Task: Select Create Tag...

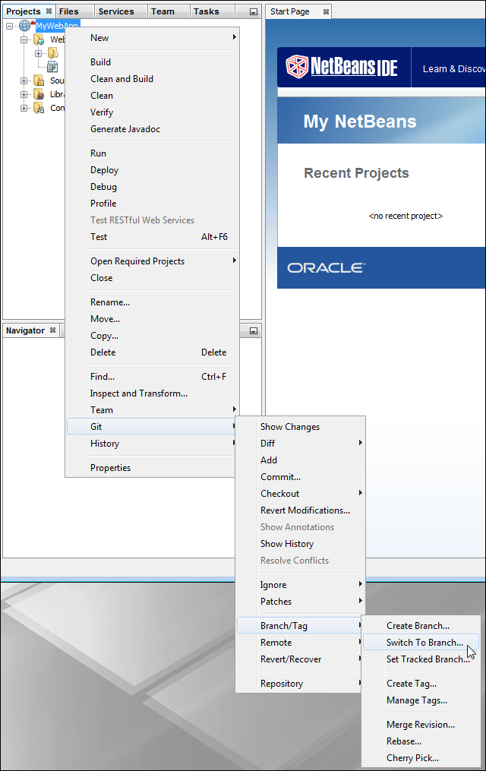Action: click(421, 684)
